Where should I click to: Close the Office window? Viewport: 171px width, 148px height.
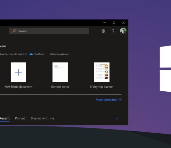[123, 23]
